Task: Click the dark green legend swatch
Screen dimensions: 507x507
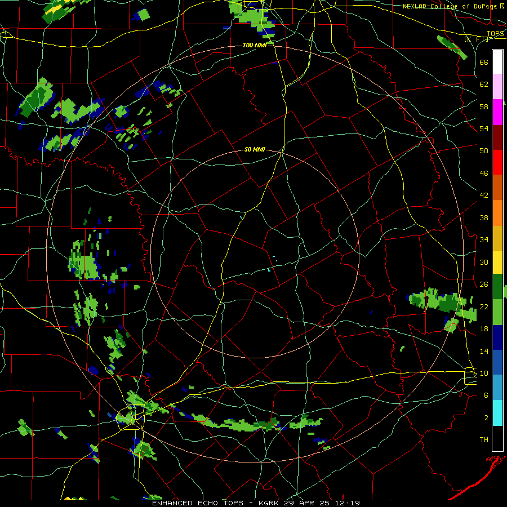Action: tap(497, 287)
